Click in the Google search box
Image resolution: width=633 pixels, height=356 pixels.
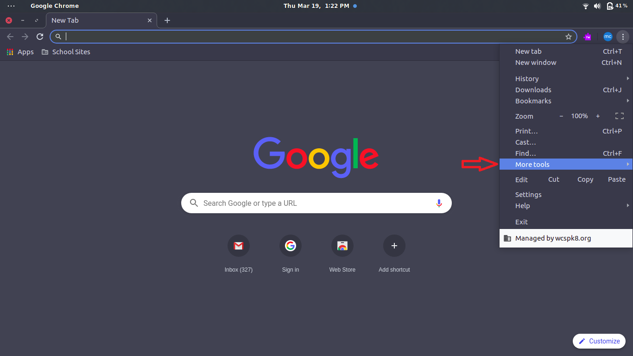pyautogui.click(x=316, y=203)
